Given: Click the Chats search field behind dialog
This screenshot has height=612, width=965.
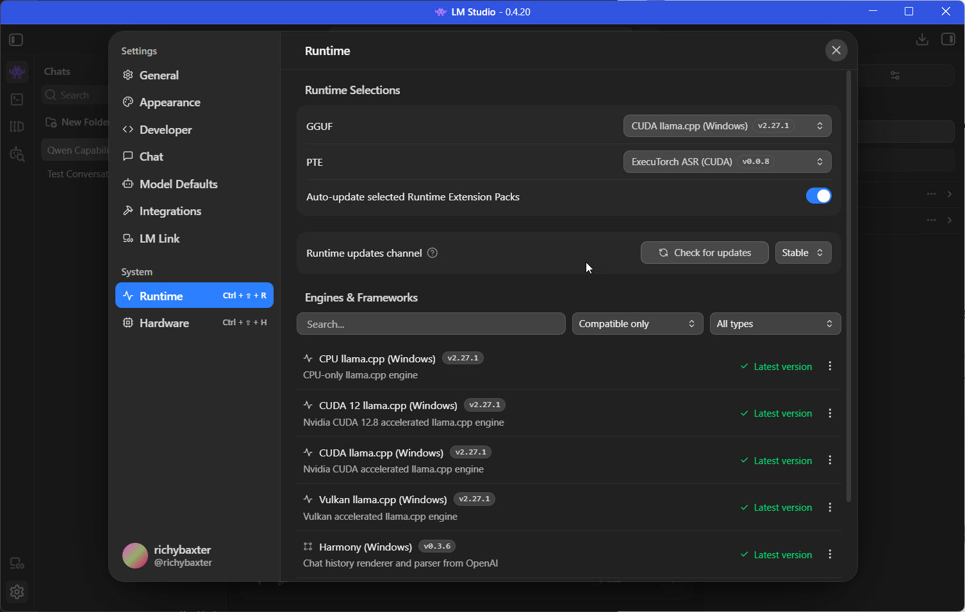Looking at the screenshot, I should [x=75, y=95].
